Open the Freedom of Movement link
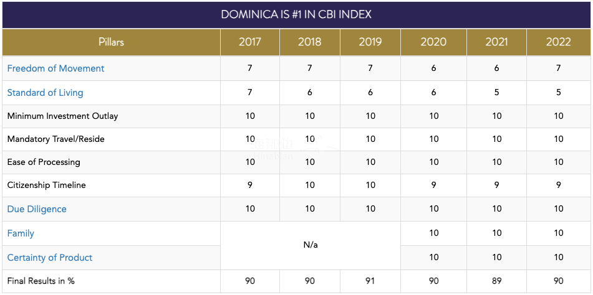This screenshot has width=593, height=295. tap(55, 68)
